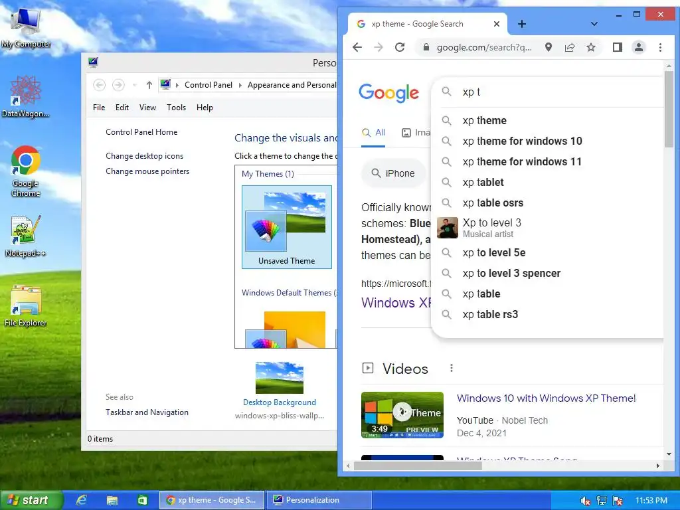Open Control Panel Home link

pos(141,132)
